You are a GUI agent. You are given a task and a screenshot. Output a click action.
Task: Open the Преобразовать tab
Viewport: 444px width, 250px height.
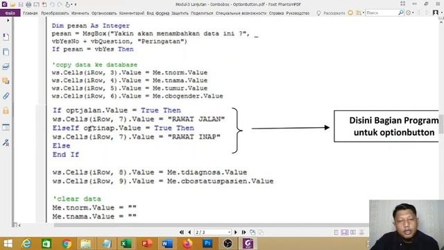[55, 13]
